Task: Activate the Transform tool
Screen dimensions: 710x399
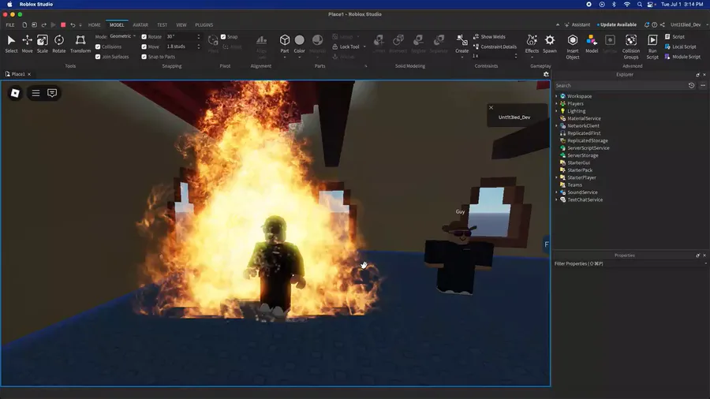Action: coord(80,44)
